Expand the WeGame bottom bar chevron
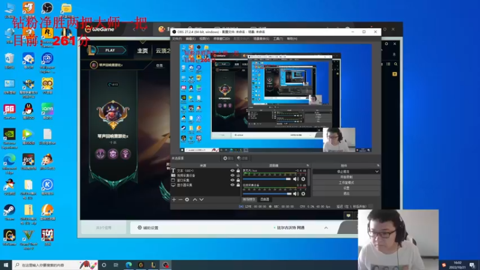Screen dimensions: 480x270 tap(326, 228)
